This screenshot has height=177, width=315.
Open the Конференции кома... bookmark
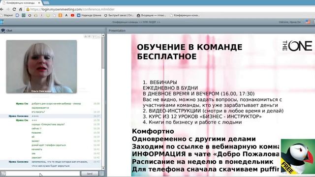tap(185, 15)
